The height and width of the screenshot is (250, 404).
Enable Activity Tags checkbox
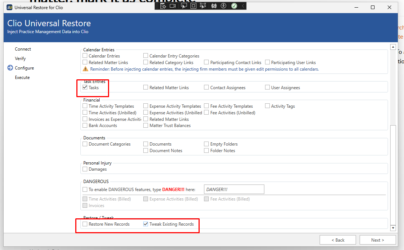tap(267, 106)
